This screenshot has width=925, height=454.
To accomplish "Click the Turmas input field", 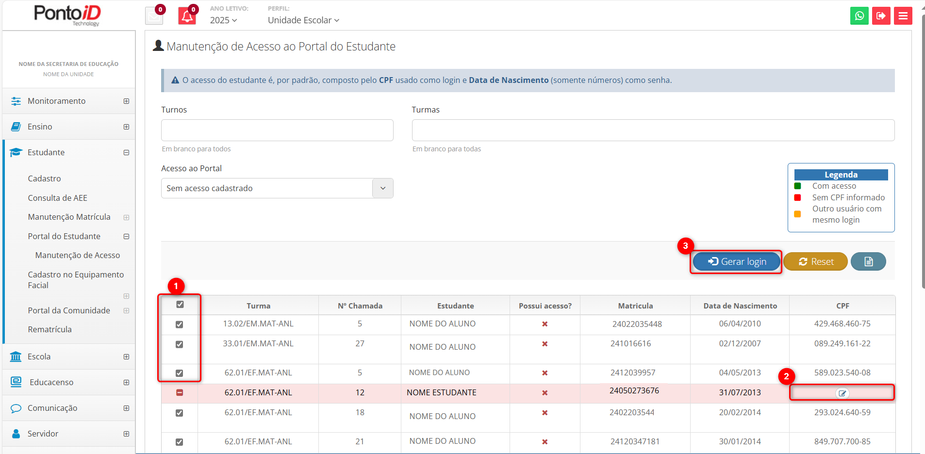I will [x=653, y=130].
